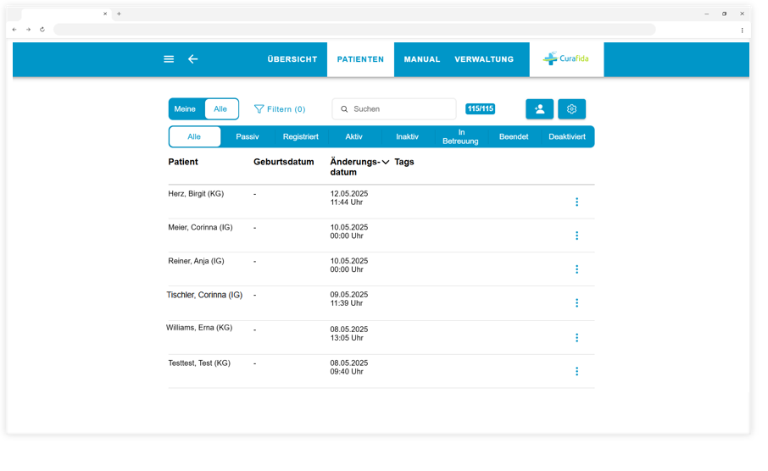Open the Filtern (0) filter options

pos(280,109)
